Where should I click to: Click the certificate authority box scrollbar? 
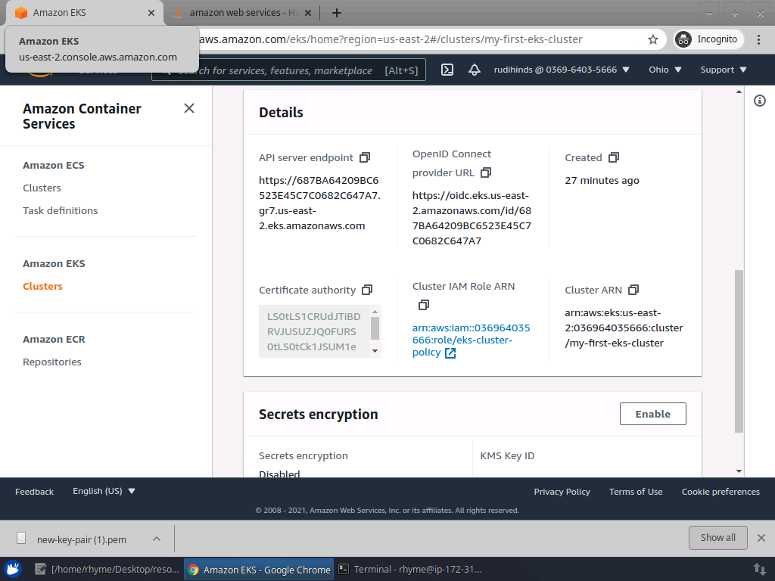[x=375, y=328]
